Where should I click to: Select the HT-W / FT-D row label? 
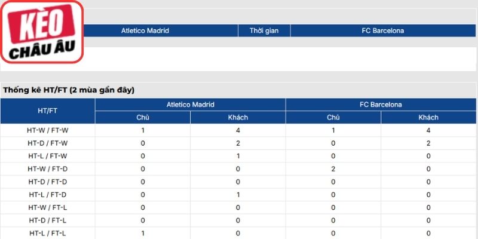[48, 169]
